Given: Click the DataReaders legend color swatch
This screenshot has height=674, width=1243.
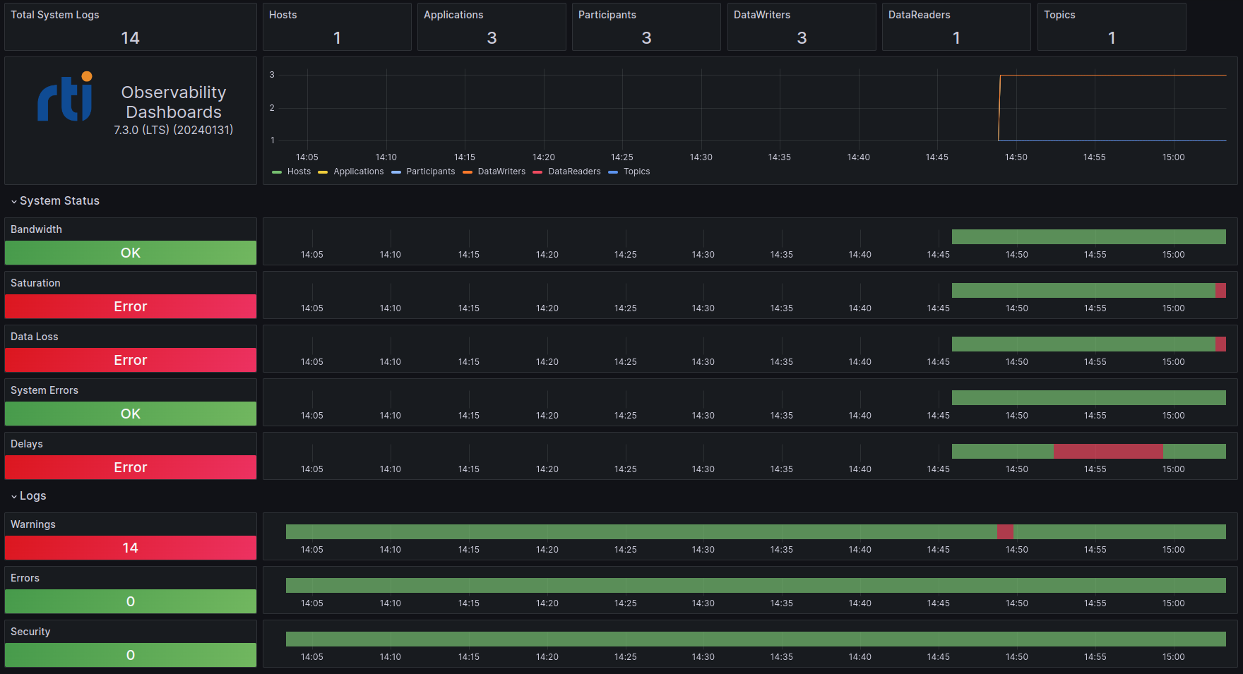Looking at the screenshot, I should click(x=538, y=171).
